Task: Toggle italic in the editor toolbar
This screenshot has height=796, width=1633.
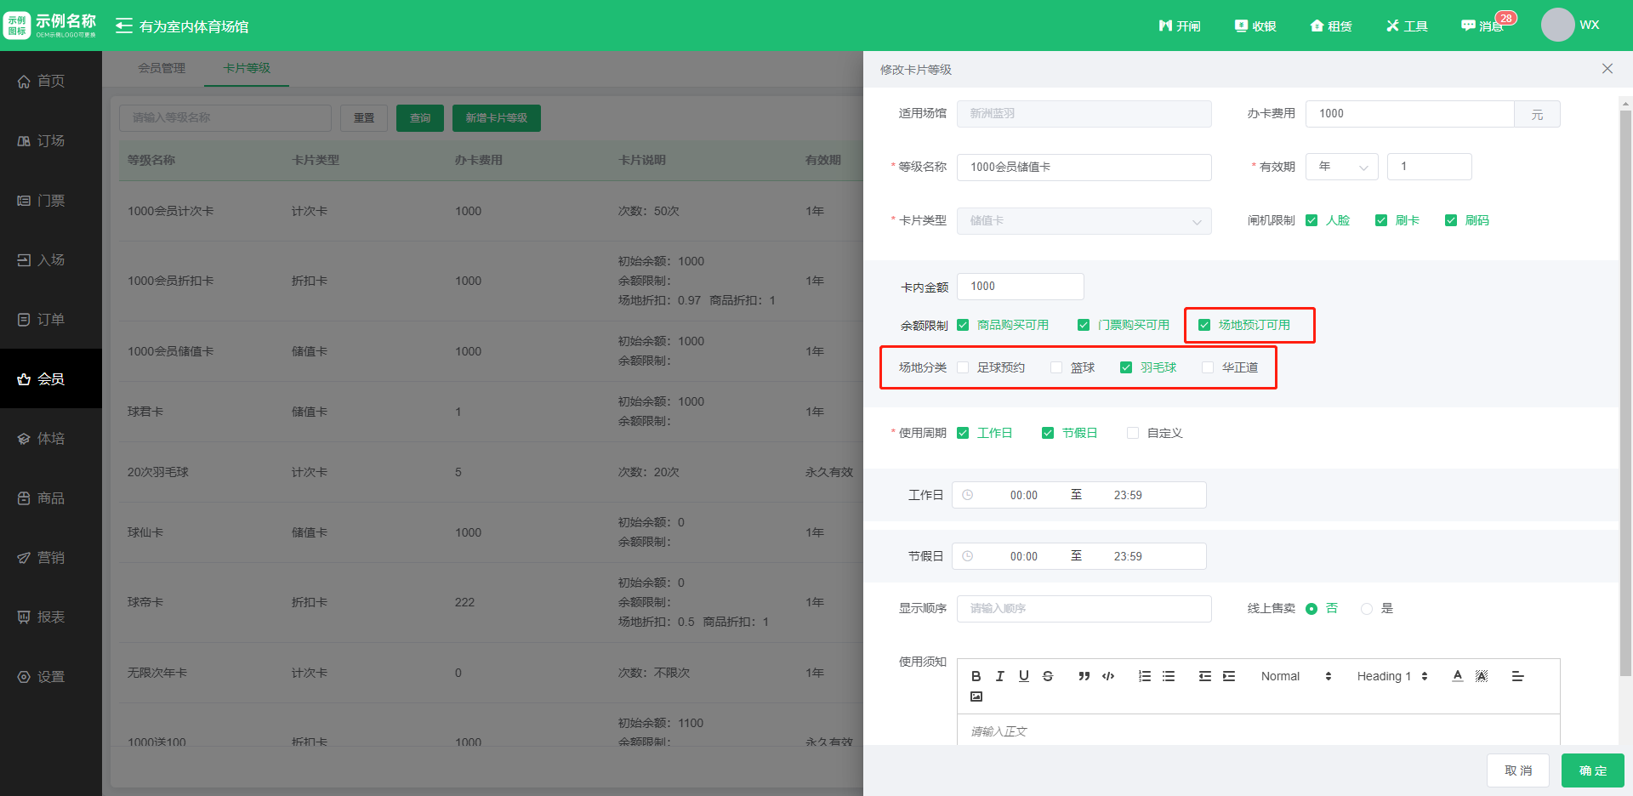Action: [1000, 676]
